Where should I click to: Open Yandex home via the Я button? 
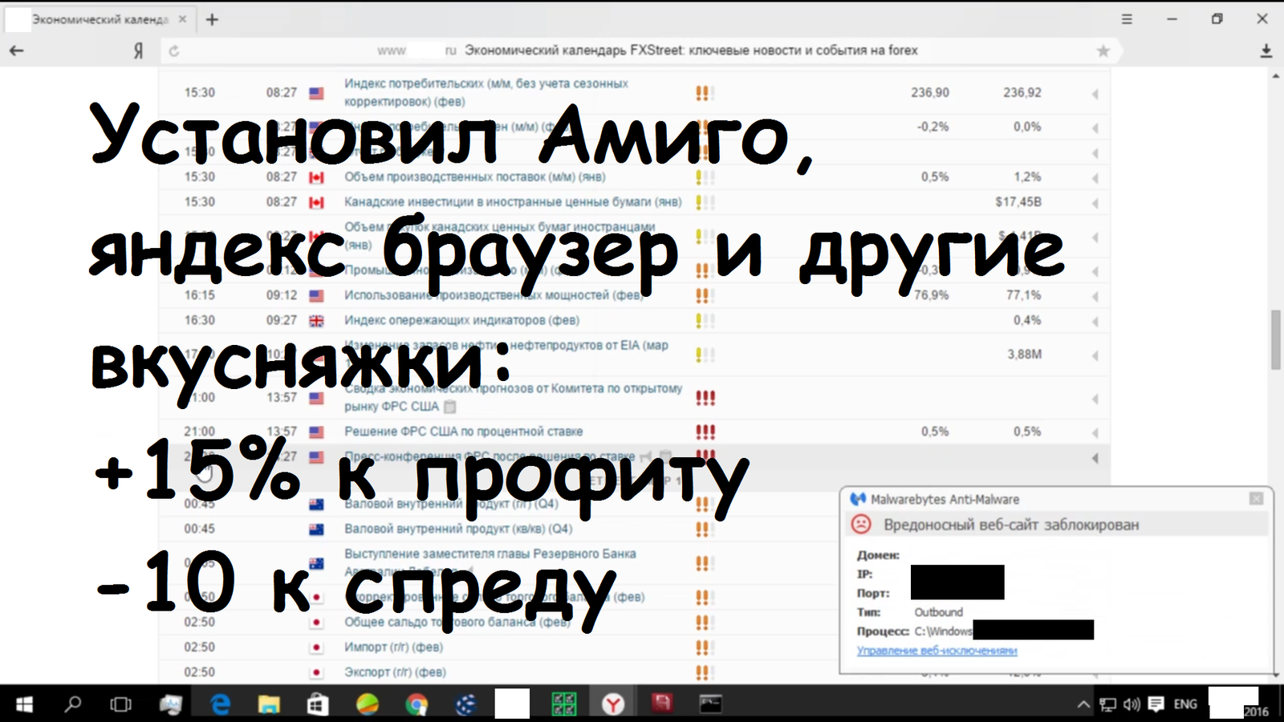click(x=138, y=51)
